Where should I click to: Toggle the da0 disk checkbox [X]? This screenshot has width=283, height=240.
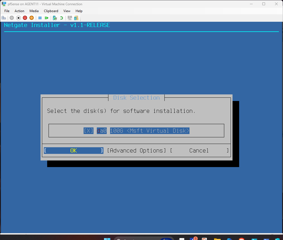(x=88, y=131)
